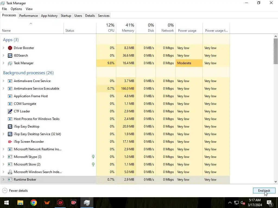Image resolution: width=278 pixels, height=208 pixels.
Task: Click the Host Process for Windows Tasks icon
Action: coord(10,119)
